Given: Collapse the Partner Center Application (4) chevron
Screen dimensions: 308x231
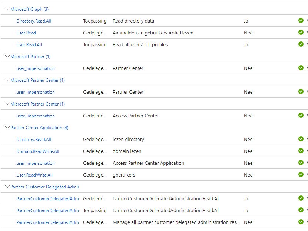Looking at the screenshot, I should point(7,128).
